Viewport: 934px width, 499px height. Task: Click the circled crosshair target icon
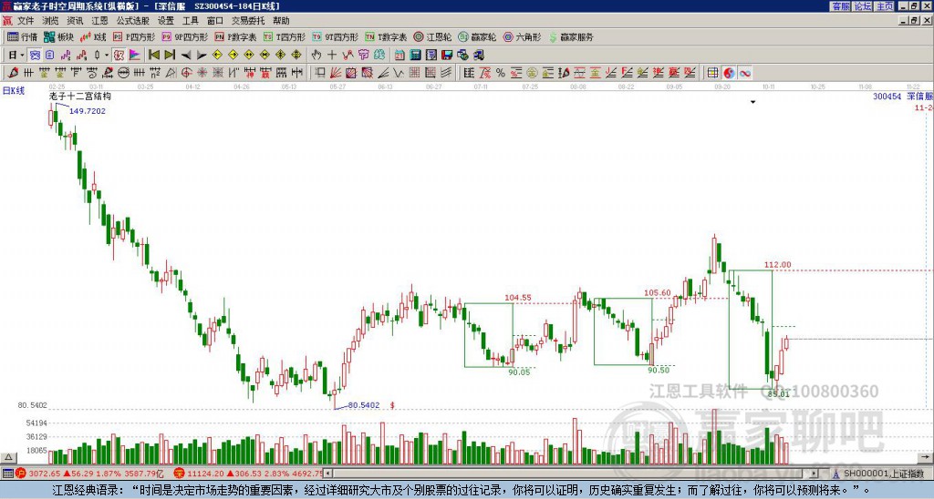[x=186, y=73]
